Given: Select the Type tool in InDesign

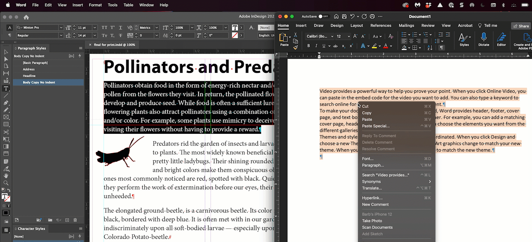Looking at the screenshot, I should [6, 88].
